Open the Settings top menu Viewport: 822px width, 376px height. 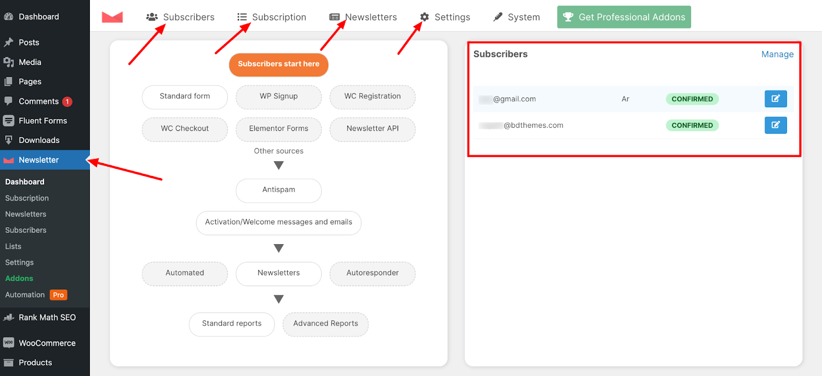(445, 17)
